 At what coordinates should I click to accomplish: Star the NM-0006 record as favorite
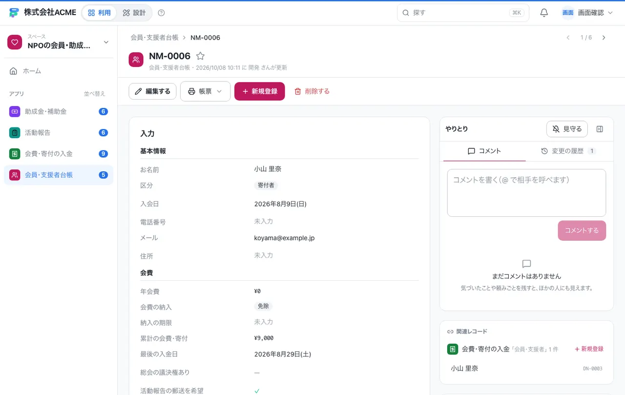coord(200,56)
